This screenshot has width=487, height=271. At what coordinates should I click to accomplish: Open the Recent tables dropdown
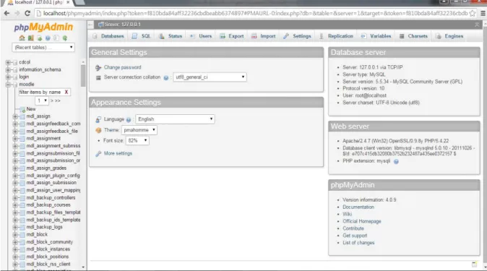[x=43, y=47]
